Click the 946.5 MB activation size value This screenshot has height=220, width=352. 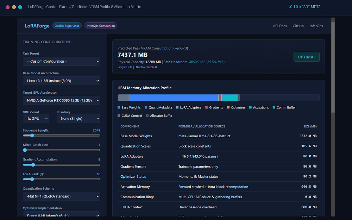pos(309,187)
